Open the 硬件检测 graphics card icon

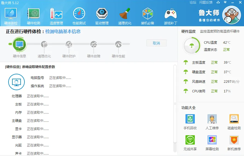click(x=34, y=14)
